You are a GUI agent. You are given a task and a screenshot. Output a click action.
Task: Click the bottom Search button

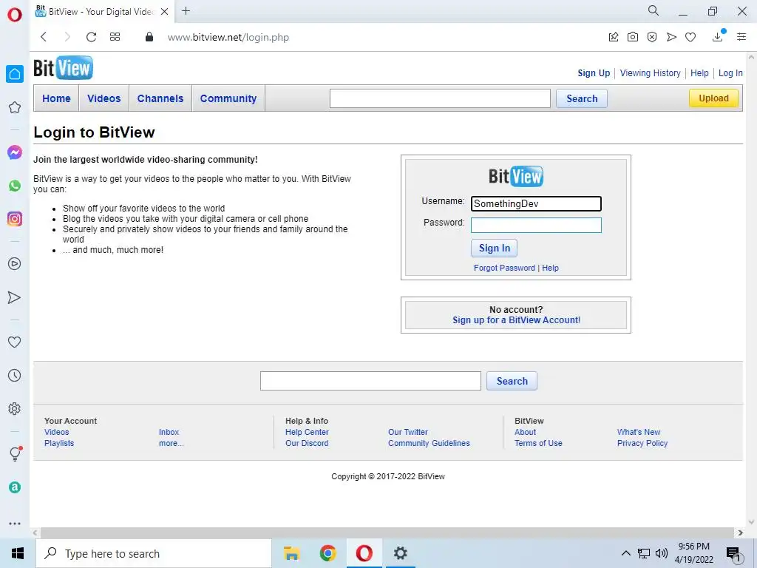[512, 381]
